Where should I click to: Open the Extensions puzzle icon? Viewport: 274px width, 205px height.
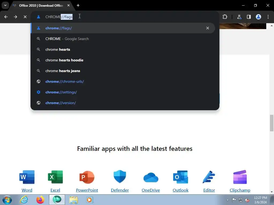(225, 17)
